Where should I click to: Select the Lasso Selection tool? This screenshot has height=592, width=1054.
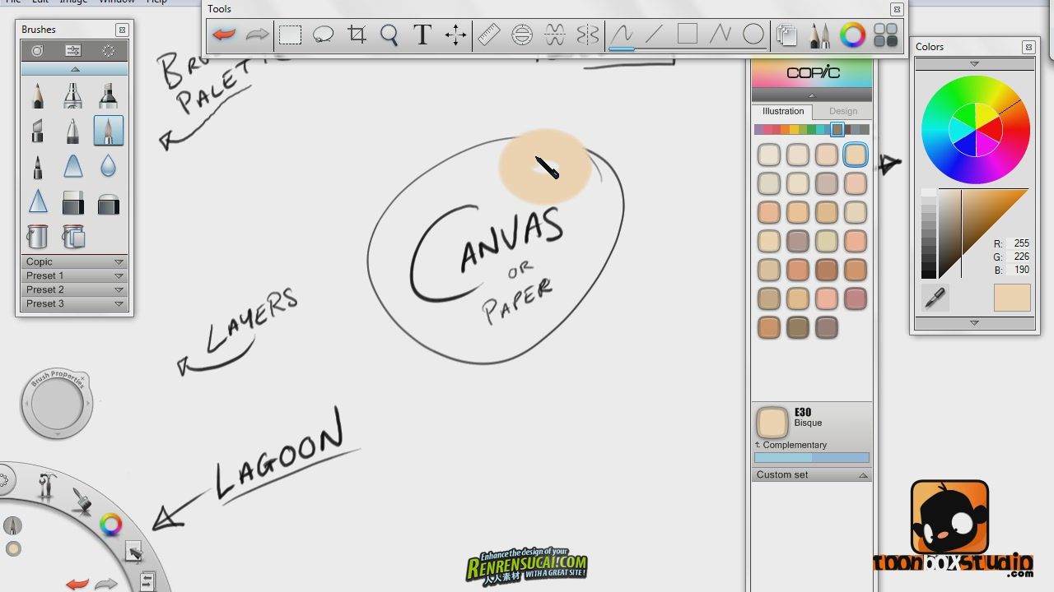(x=323, y=35)
